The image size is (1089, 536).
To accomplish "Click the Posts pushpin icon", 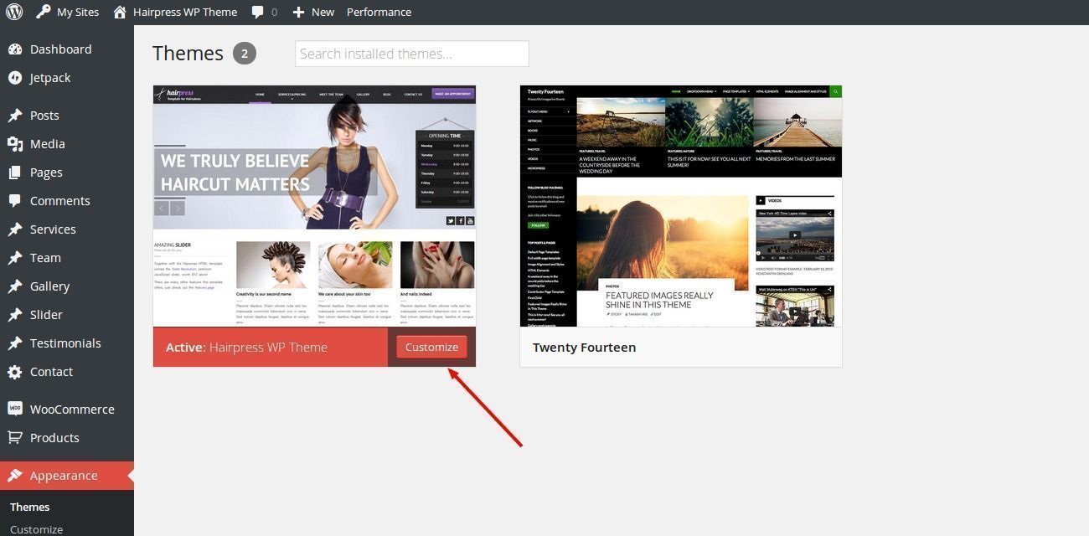I will [x=15, y=116].
